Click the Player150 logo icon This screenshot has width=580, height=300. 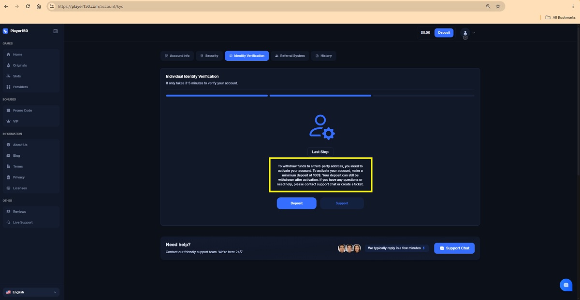5,31
